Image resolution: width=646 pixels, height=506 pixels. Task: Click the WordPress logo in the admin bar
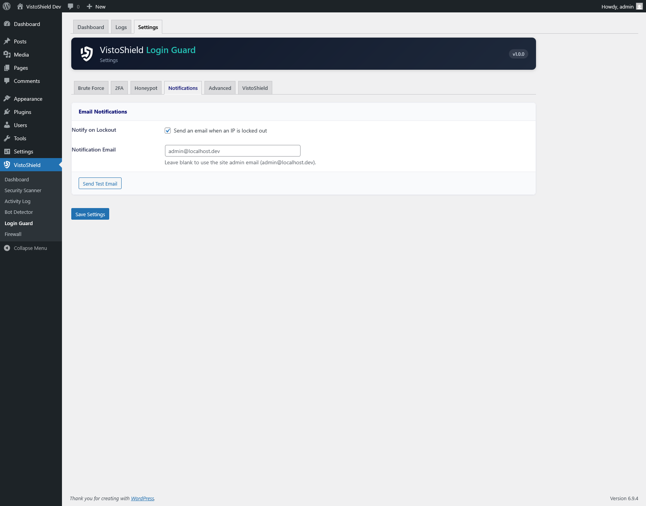(x=6, y=6)
